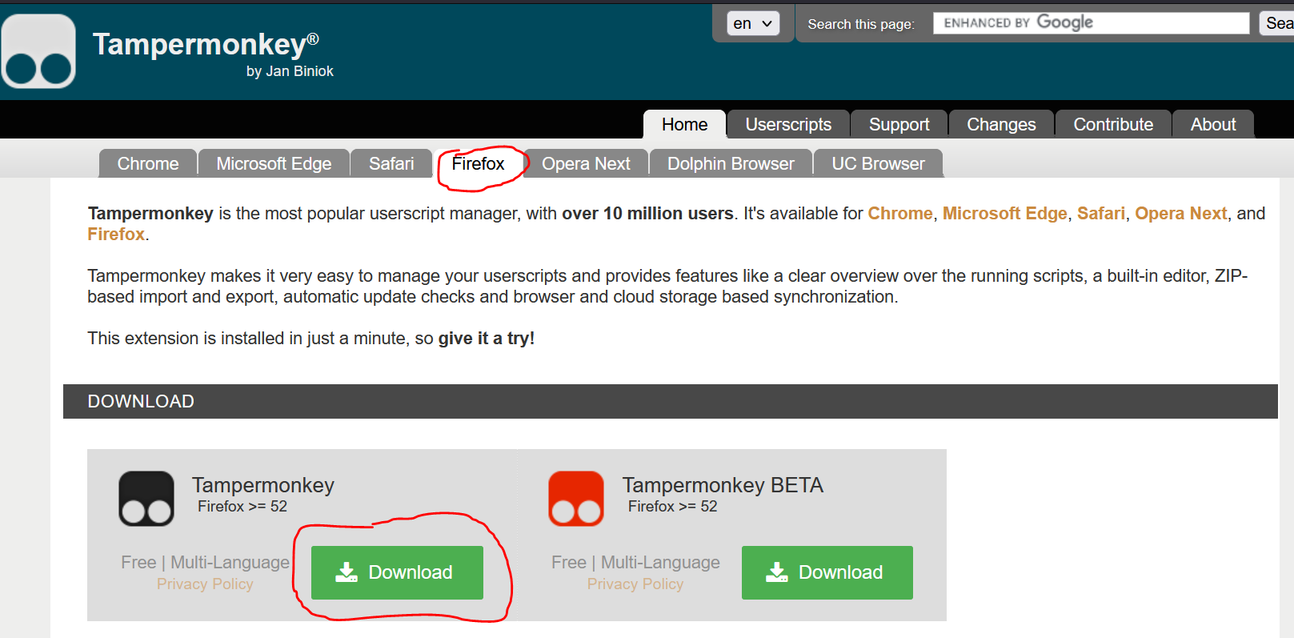
Task: Select the UC Browser tab
Action: 878,164
